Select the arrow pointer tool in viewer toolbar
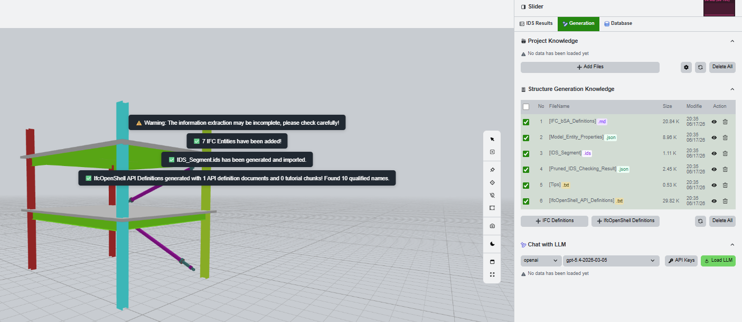Screen dimensions: 742x322 [x=492, y=139]
